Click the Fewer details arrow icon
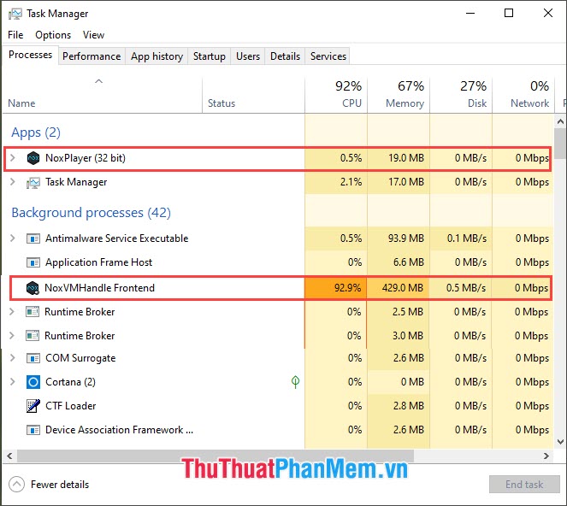567x506 pixels. [x=16, y=485]
